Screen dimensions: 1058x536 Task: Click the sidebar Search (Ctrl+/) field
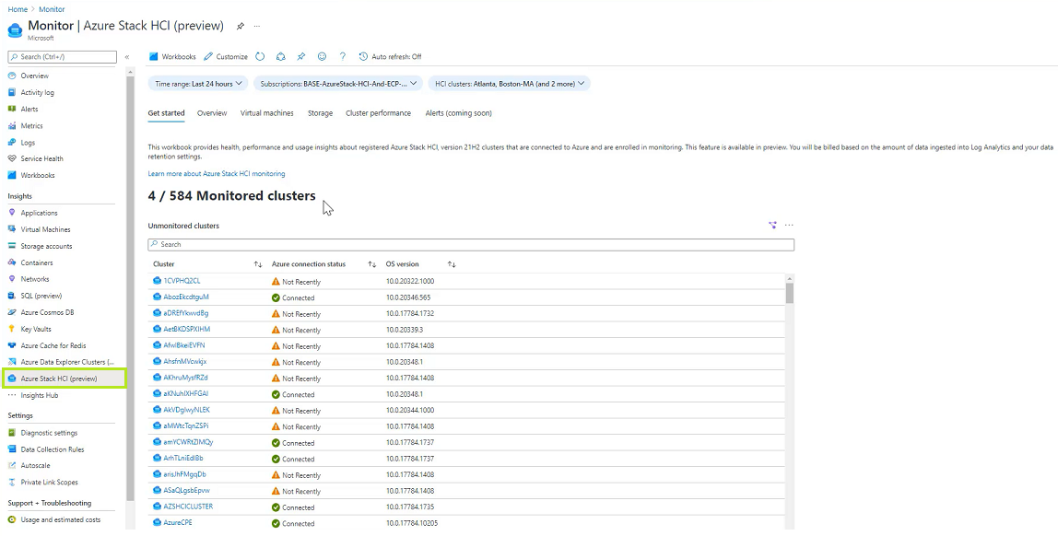62,57
